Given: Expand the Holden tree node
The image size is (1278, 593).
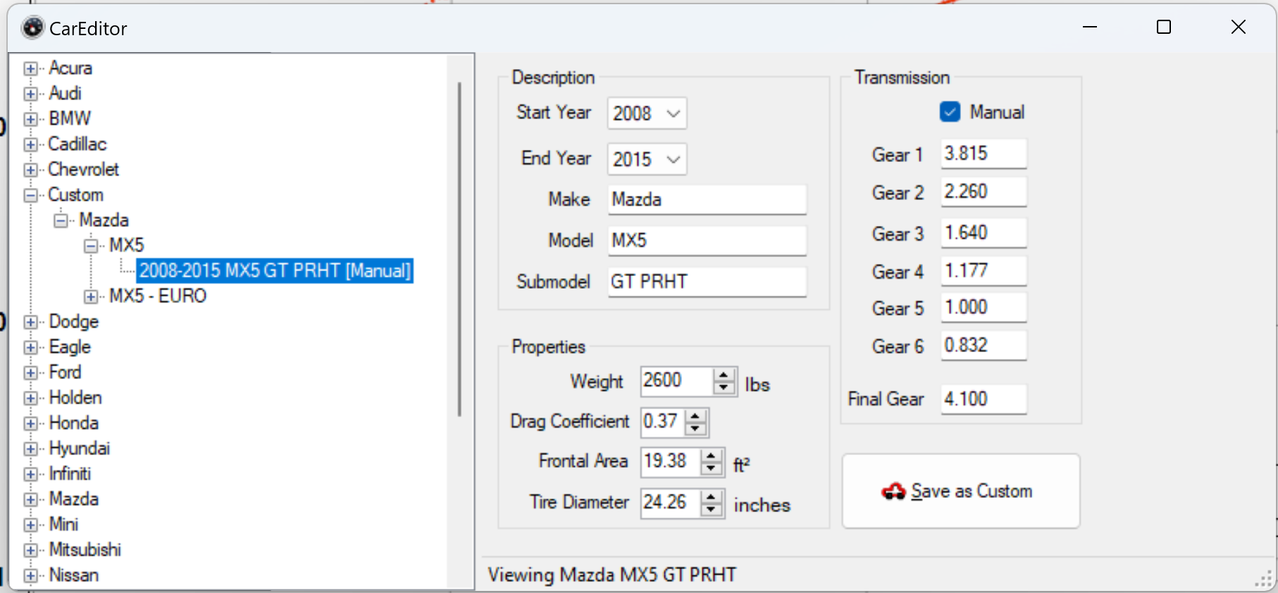Looking at the screenshot, I should point(30,398).
